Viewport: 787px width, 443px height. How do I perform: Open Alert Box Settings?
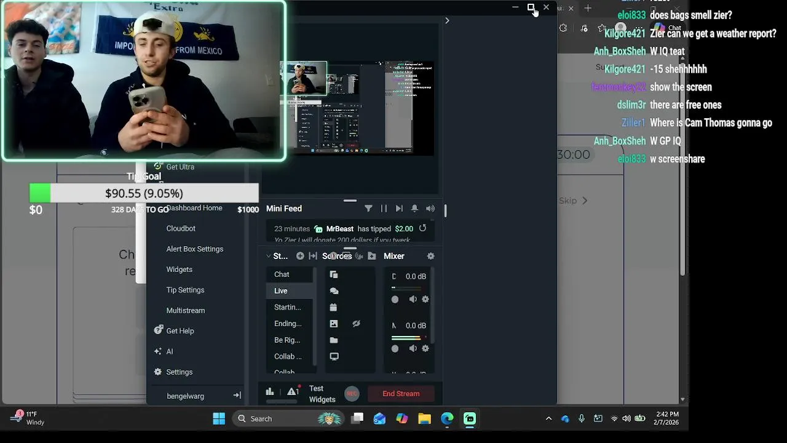(x=194, y=249)
